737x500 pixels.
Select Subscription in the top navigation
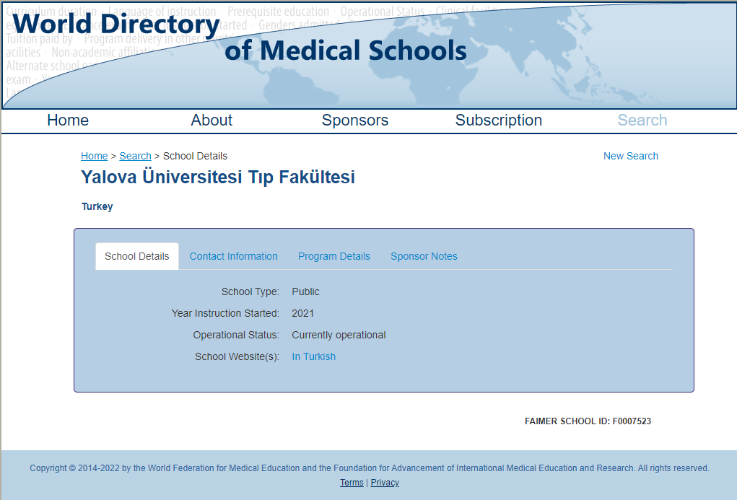(499, 120)
